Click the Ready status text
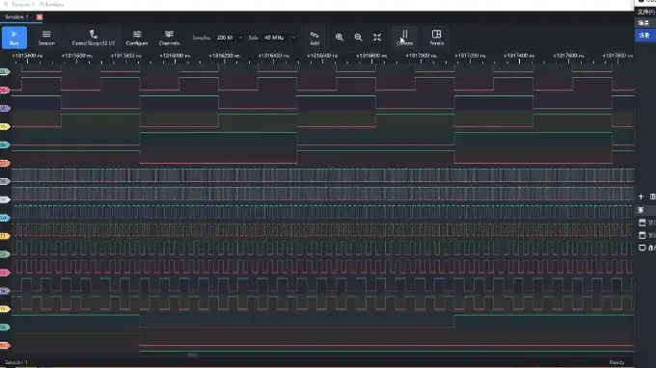Screen dimensions: 656x368 click(x=616, y=362)
